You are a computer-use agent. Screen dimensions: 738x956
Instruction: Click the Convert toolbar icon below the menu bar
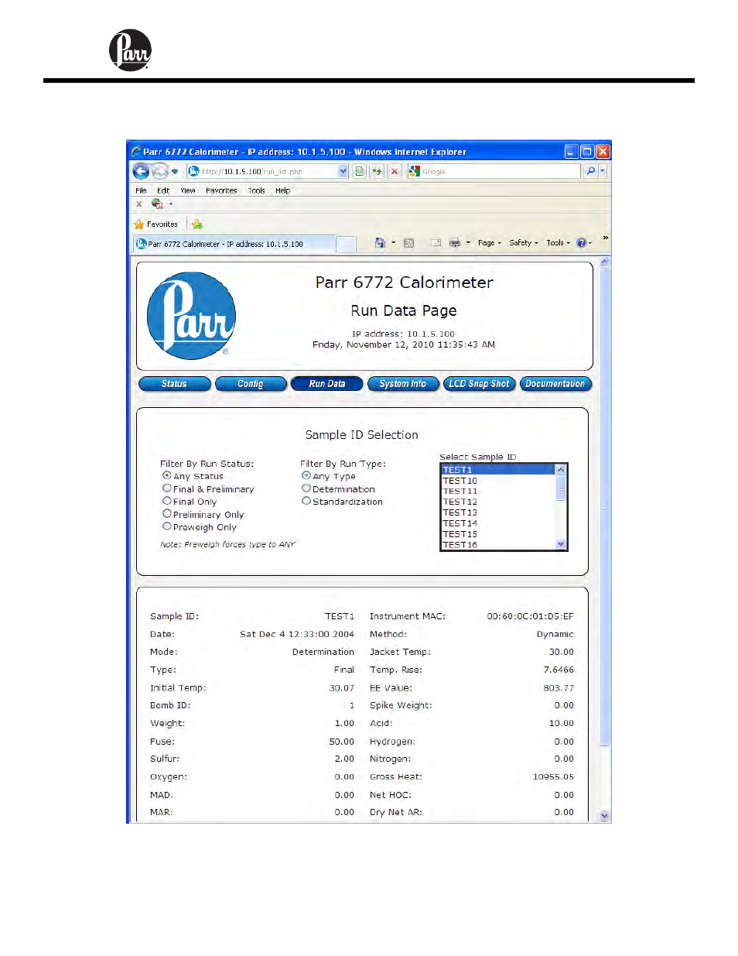point(157,204)
